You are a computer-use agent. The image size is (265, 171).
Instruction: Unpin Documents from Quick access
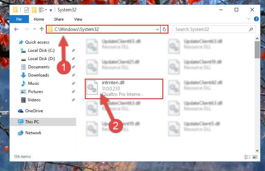[x=73, y=67]
